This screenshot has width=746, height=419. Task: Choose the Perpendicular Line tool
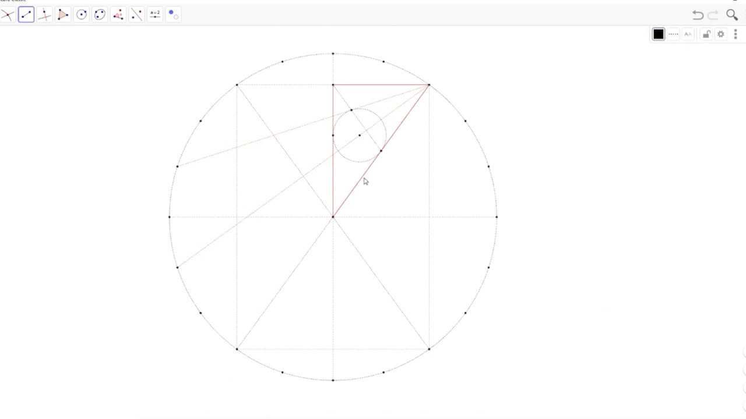pyautogui.click(x=45, y=15)
